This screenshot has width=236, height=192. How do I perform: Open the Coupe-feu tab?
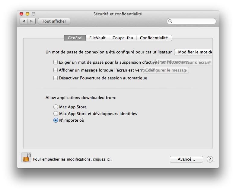[123, 38]
